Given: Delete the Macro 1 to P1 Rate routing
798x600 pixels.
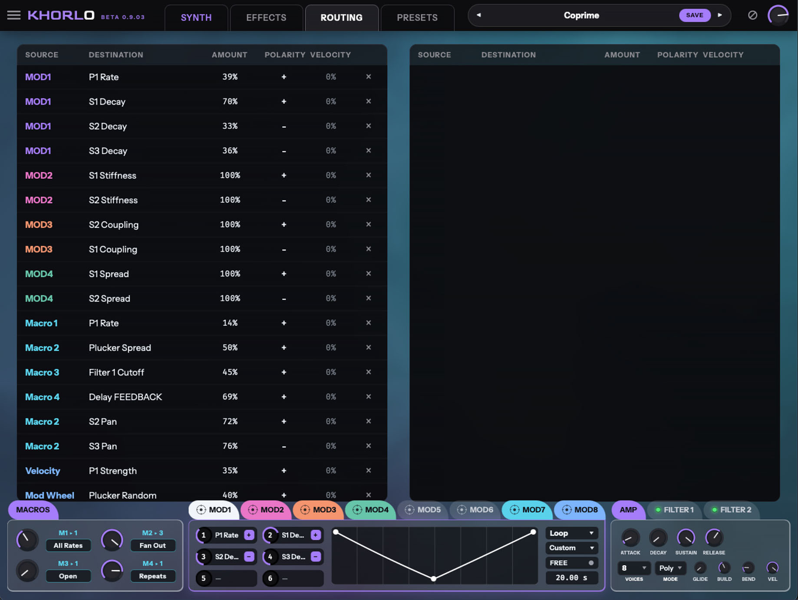Looking at the screenshot, I should [x=369, y=323].
